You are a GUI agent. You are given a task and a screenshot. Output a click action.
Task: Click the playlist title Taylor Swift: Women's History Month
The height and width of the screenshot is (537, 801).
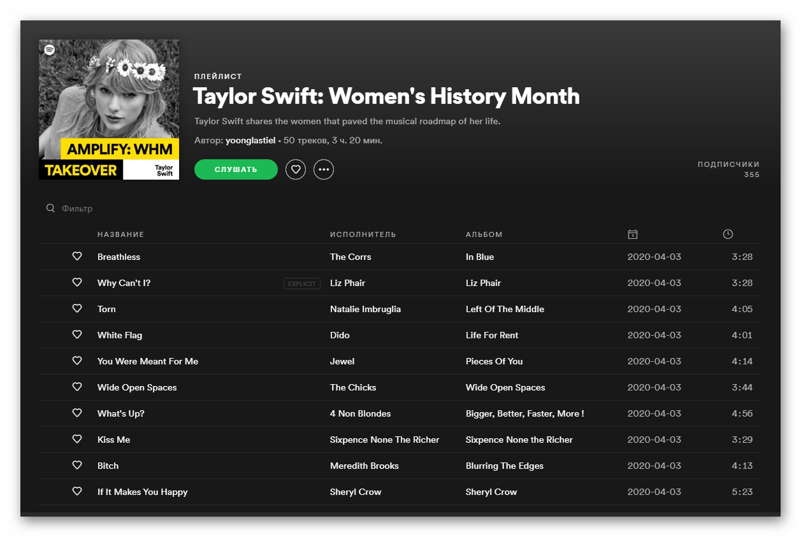pos(386,96)
